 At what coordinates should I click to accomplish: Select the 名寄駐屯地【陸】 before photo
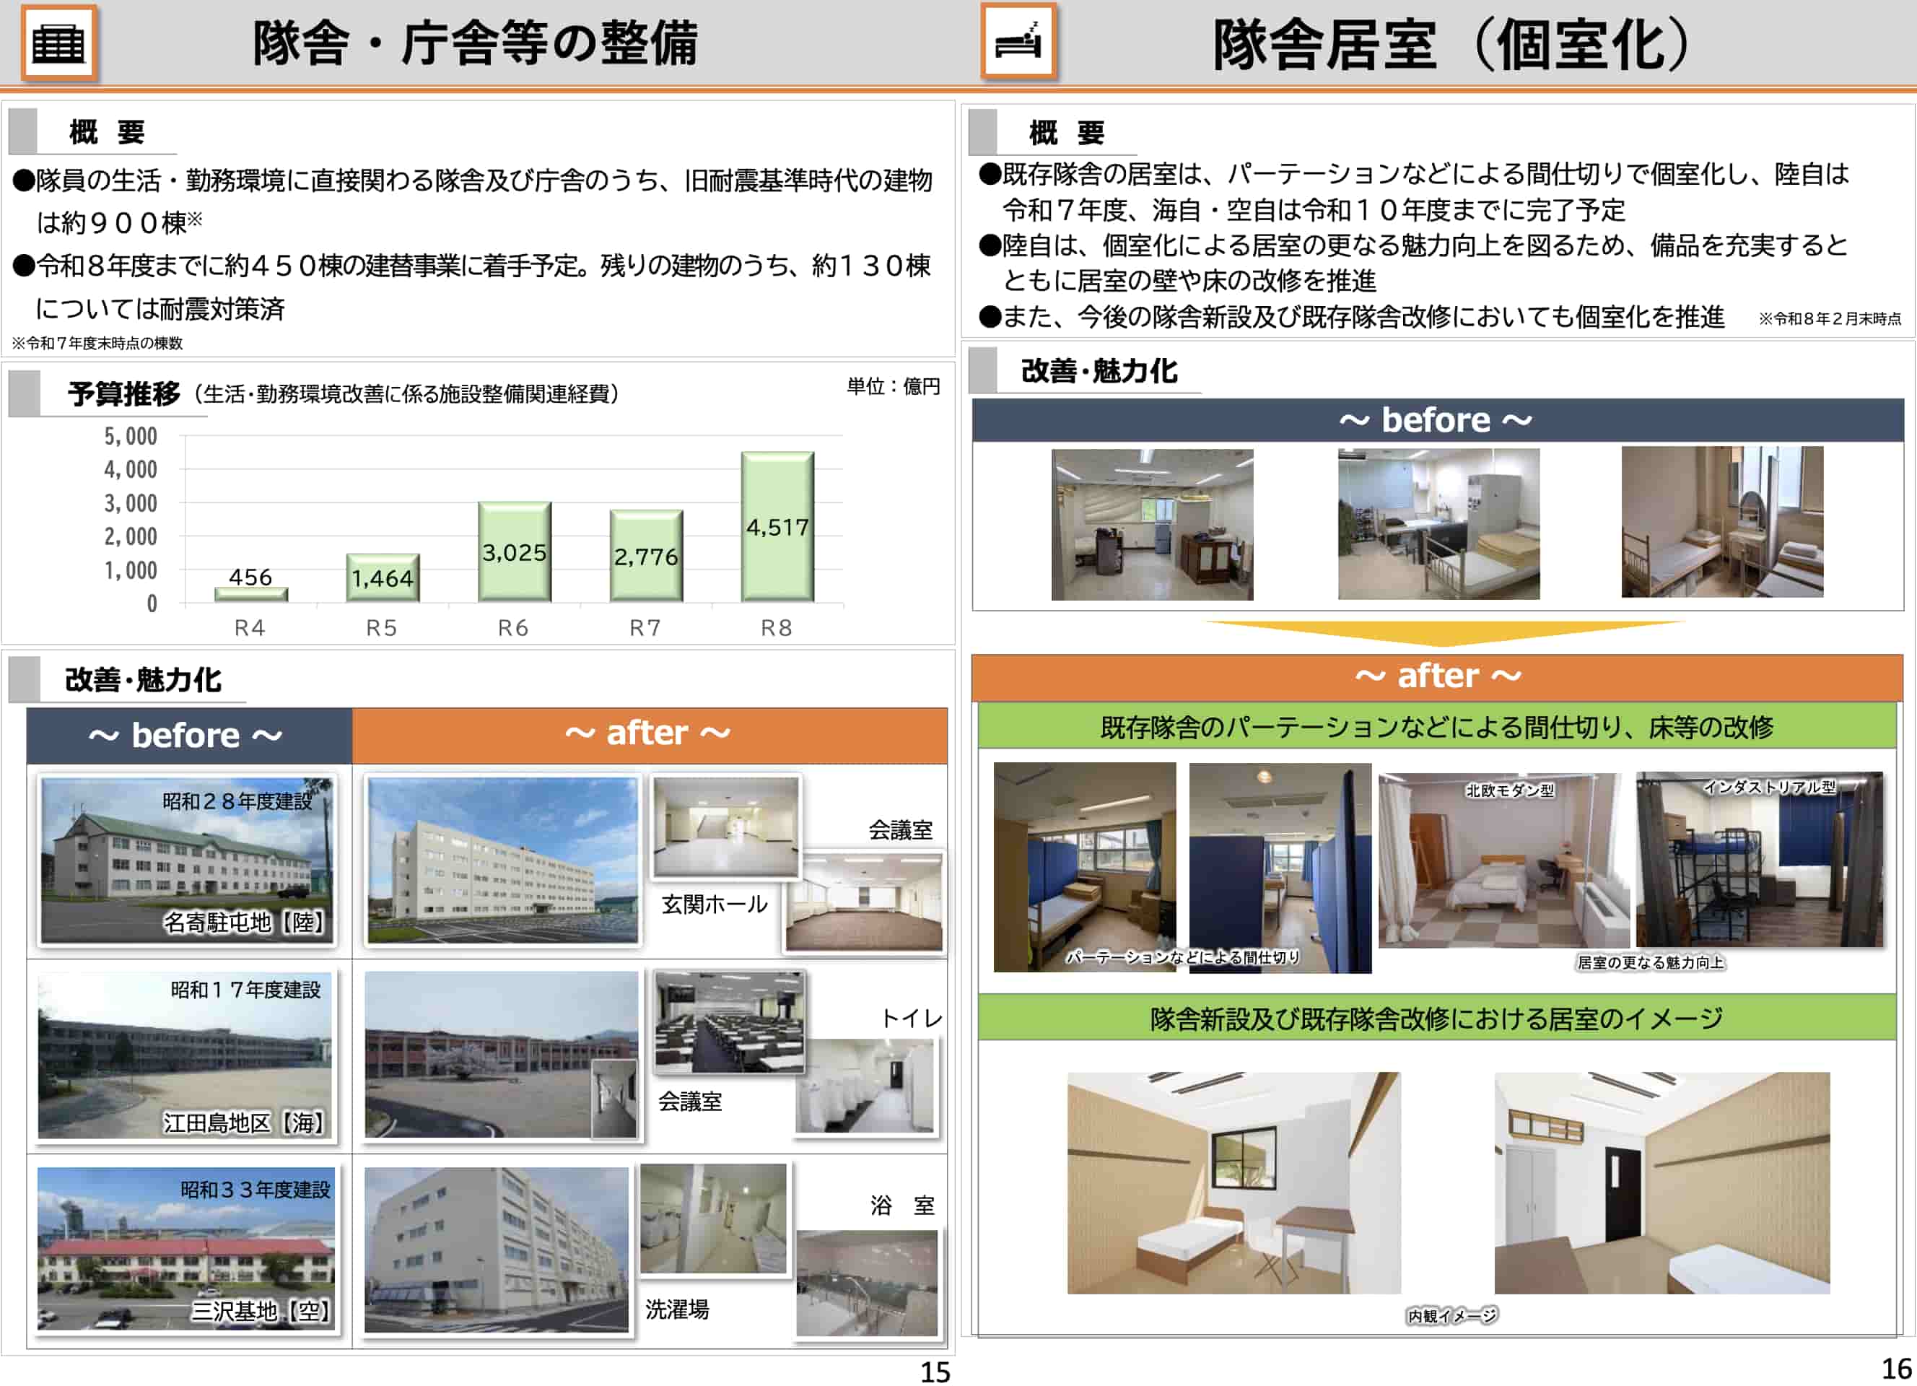point(186,860)
